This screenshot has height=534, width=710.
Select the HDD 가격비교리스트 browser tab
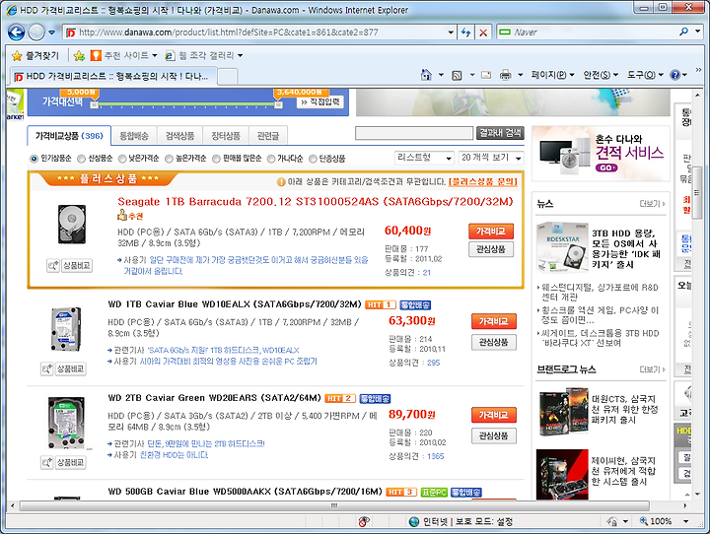click(113, 76)
